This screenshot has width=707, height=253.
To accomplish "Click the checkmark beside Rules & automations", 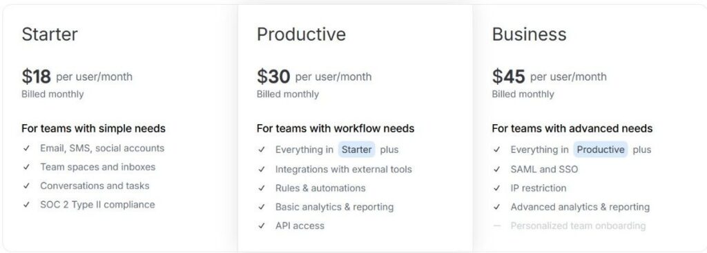I will pos(262,188).
